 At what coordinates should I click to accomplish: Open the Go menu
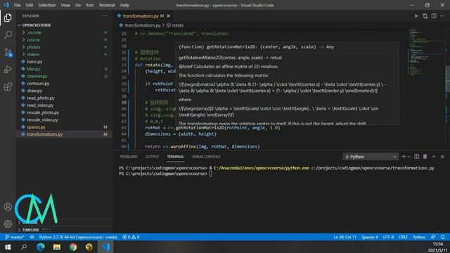pos(78,5)
